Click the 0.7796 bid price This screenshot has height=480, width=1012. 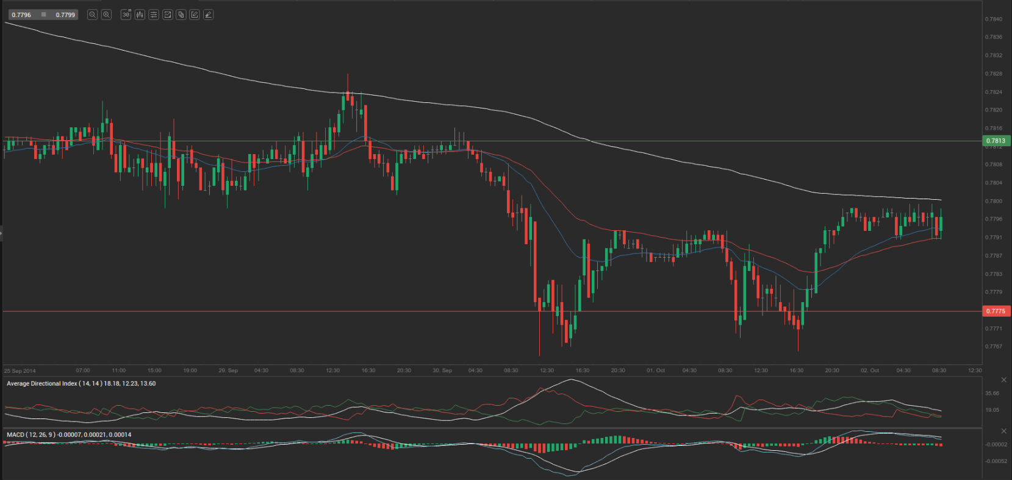(x=21, y=15)
